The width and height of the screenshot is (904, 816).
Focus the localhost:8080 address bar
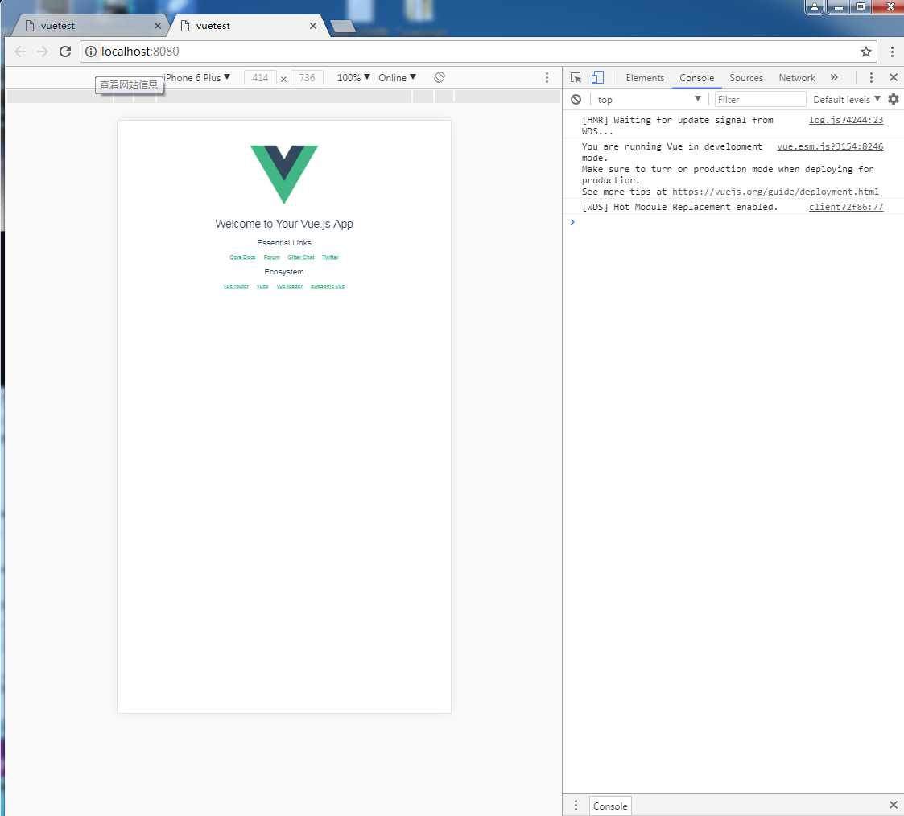pos(478,52)
